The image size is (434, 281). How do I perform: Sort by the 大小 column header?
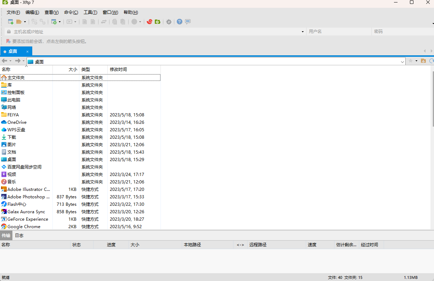[66, 69]
